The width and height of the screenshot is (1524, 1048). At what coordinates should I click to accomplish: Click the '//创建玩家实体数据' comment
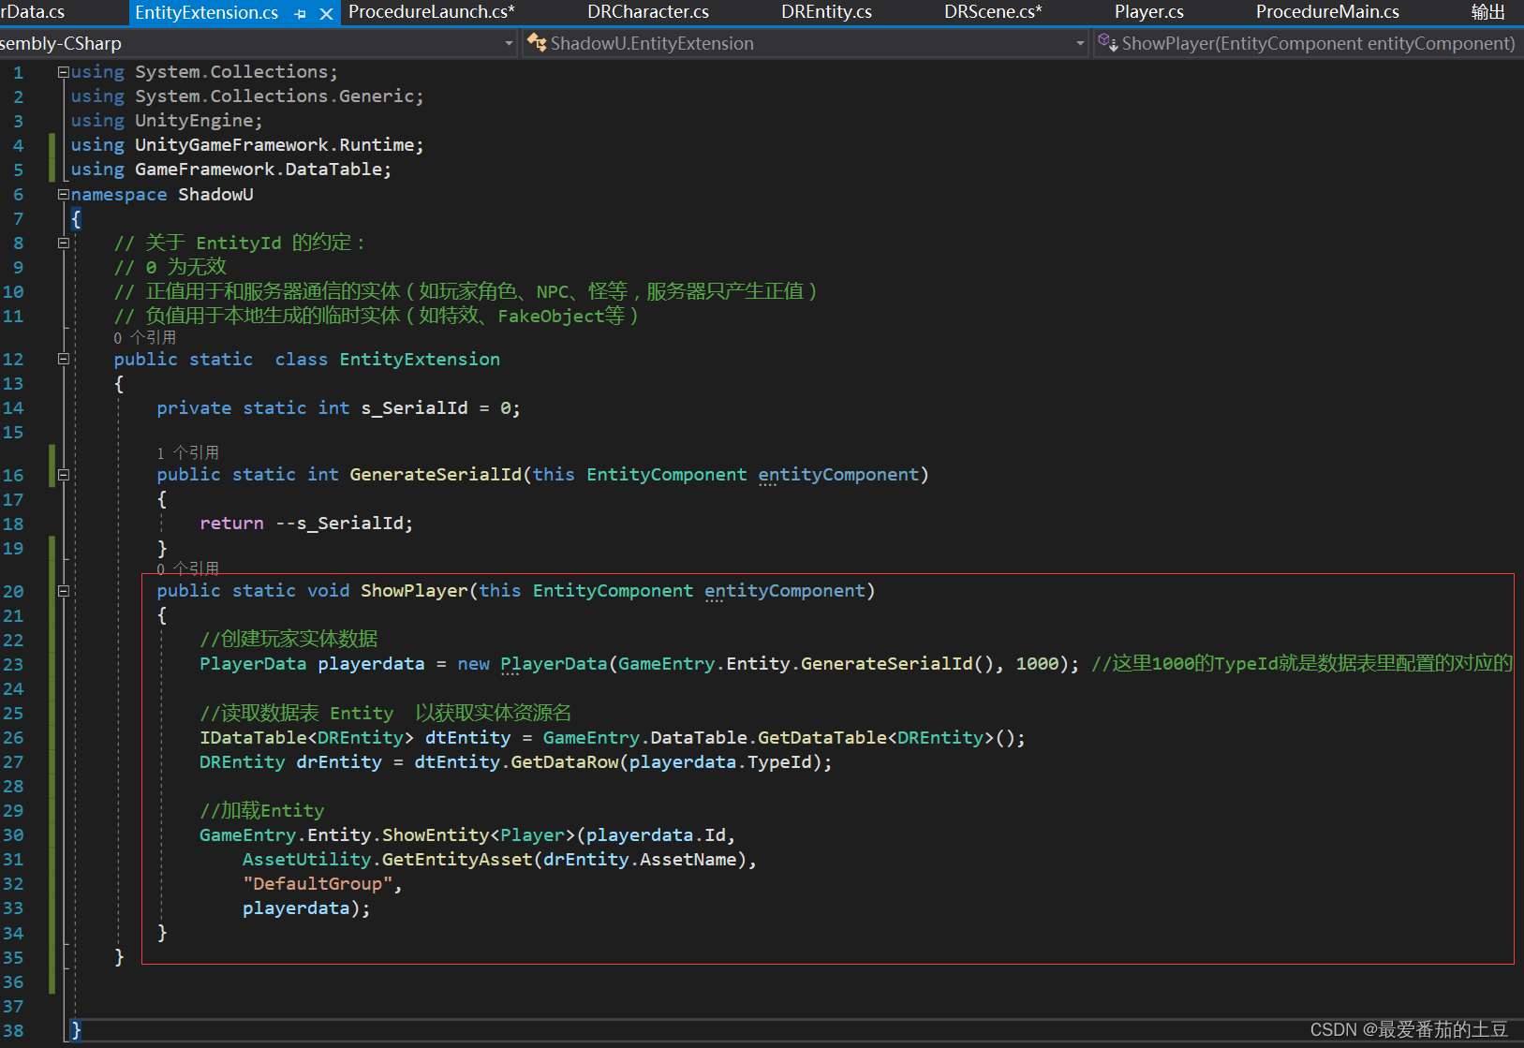(x=289, y=639)
